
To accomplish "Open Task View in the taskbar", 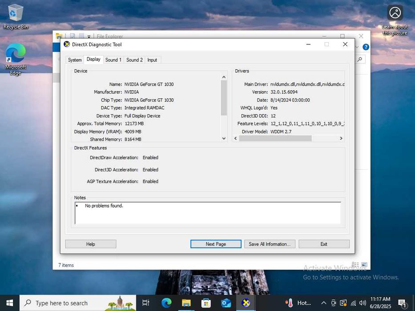I will click(x=146, y=303).
